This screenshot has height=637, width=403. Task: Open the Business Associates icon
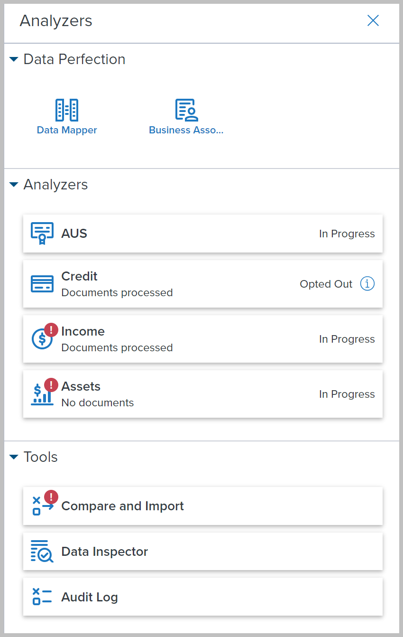(x=186, y=110)
